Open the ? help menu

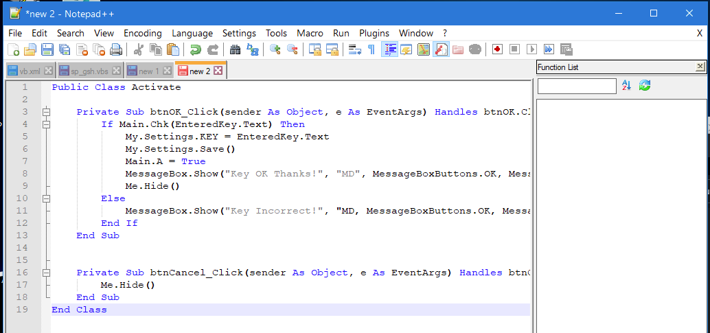point(445,33)
